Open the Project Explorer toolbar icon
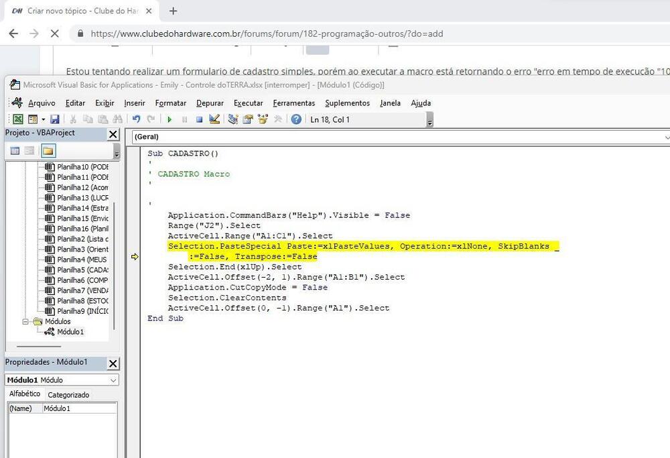This screenshot has width=670, height=458. coord(233,119)
